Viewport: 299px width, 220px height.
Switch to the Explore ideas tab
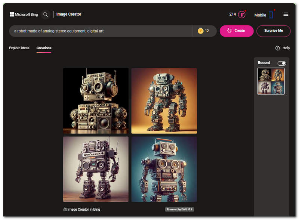(x=19, y=48)
